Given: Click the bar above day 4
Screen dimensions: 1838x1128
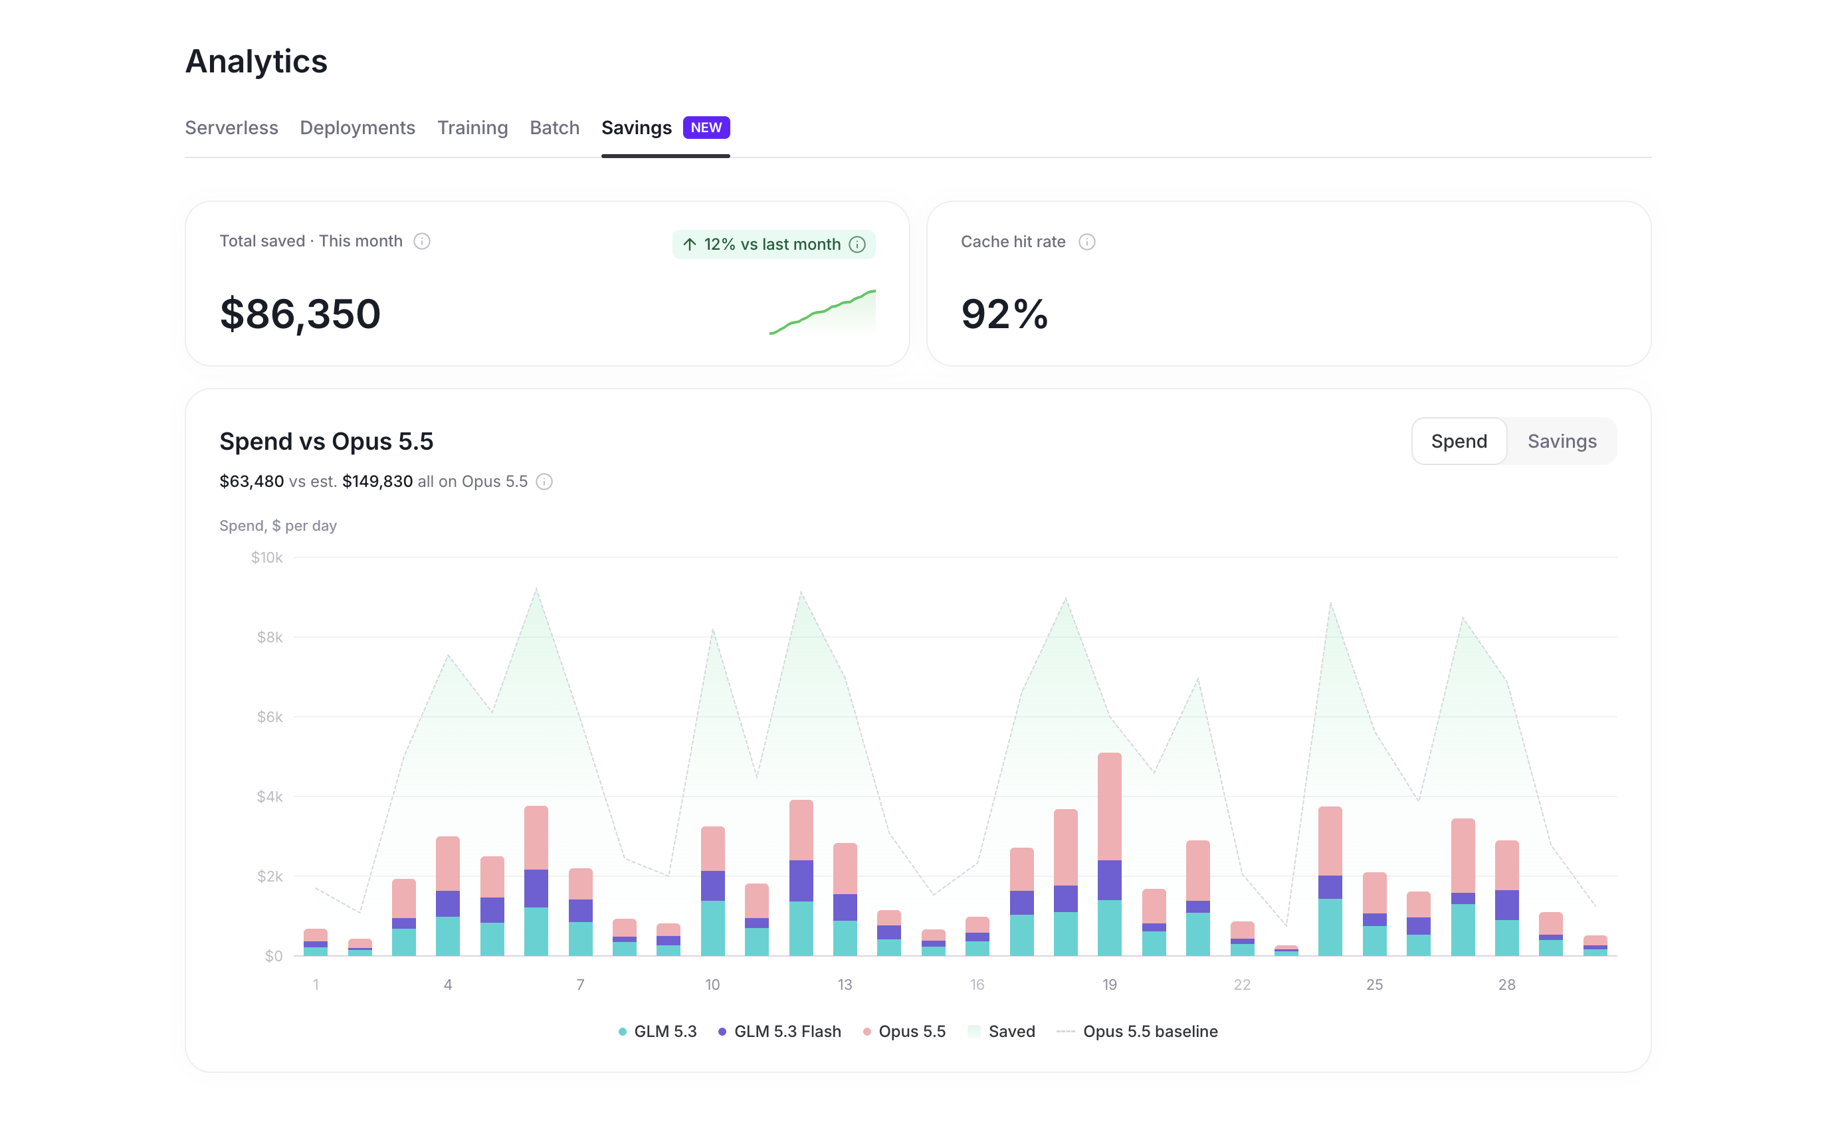Looking at the screenshot, I should pyautogui.click(x=448, y=896).
